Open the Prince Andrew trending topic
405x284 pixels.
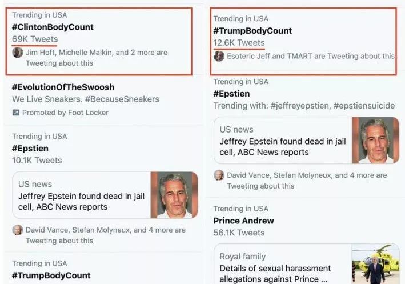click(243, 221)
